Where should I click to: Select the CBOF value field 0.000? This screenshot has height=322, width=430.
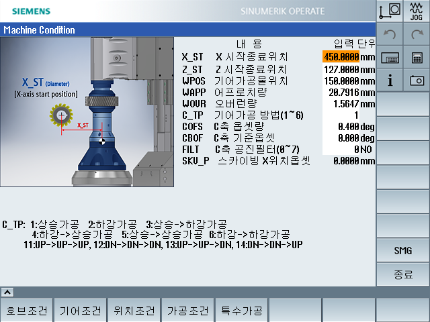(341, 138)
